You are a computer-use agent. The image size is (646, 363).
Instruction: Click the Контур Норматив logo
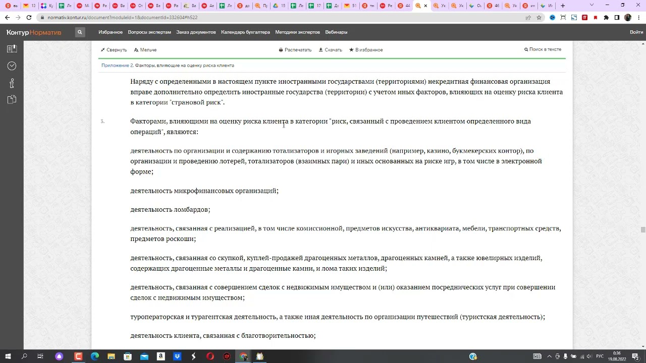(x=34, y=32)
